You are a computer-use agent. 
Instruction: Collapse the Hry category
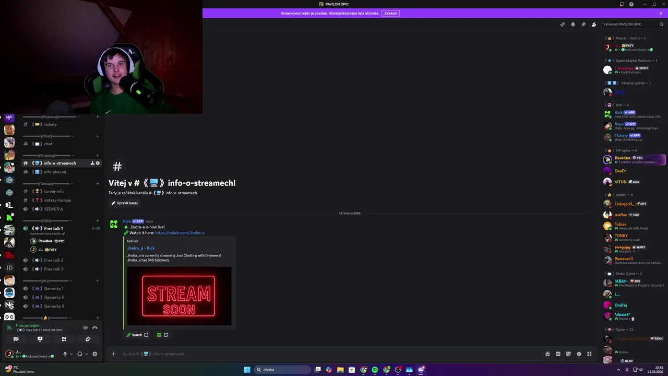(49, 281)
